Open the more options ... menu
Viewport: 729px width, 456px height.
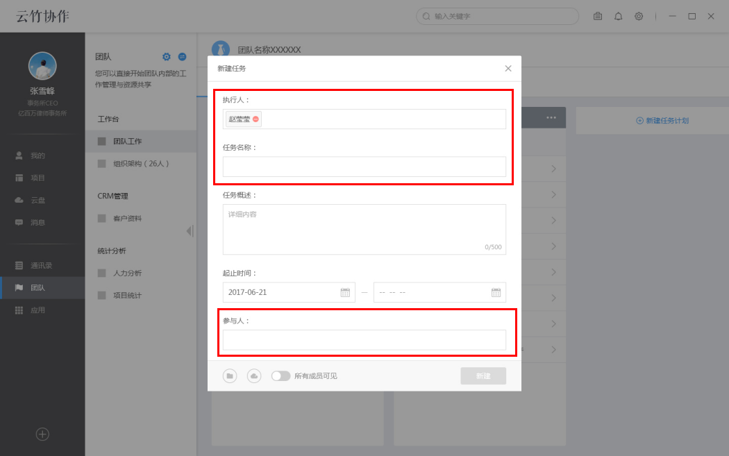[x=551, y=117]
